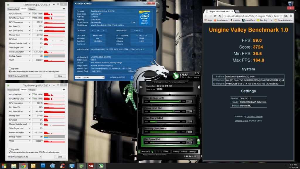This screenshot has width=300, height=169.
Task: Switch to the Graphics Card tab in the top GPU-Z window
Action: pyautogui.click(x=13, y=9)
